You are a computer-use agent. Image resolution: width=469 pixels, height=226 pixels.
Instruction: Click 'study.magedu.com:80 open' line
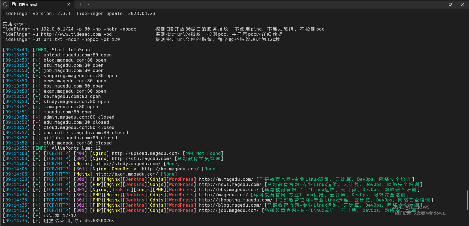pos(76,102)
